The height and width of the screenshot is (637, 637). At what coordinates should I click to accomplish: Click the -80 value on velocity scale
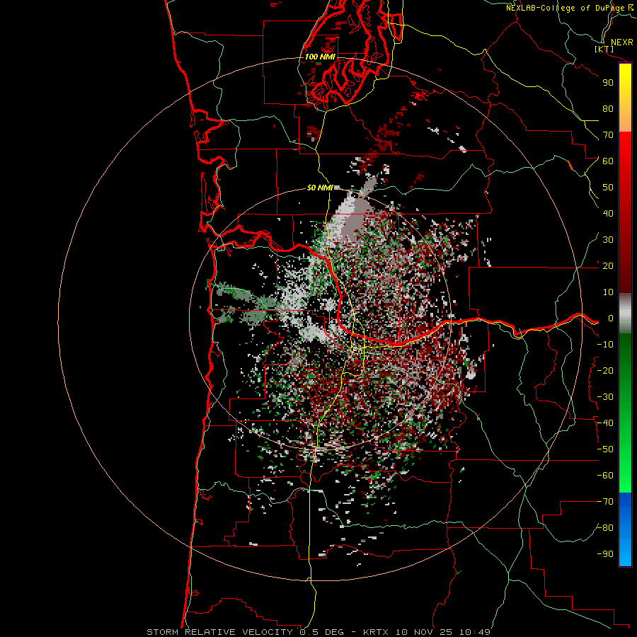coord(605,528)
